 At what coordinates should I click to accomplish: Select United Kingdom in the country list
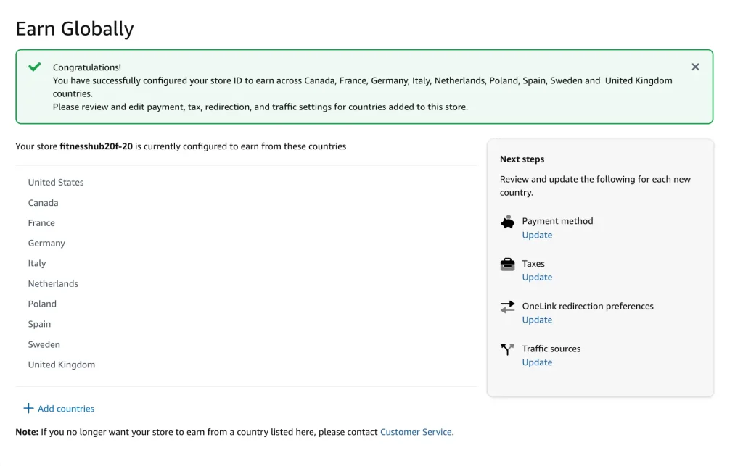coord(62,365)
